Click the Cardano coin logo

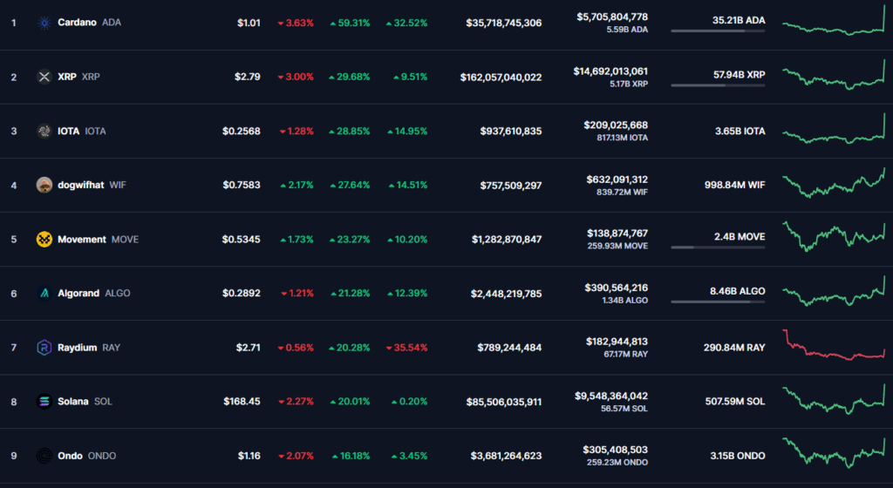coord(44,23)
